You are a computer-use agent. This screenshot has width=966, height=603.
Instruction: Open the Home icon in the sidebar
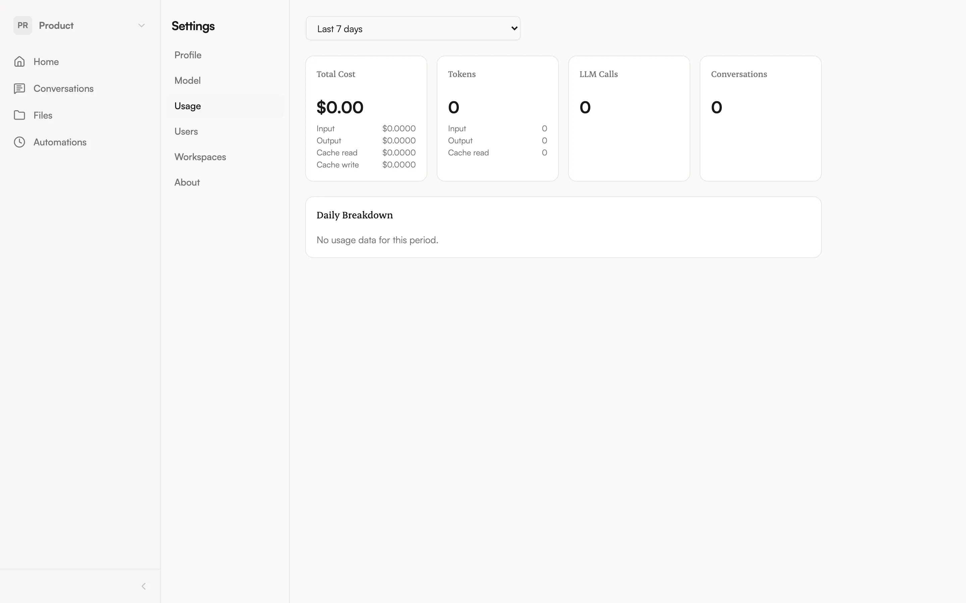coord(19,61)
